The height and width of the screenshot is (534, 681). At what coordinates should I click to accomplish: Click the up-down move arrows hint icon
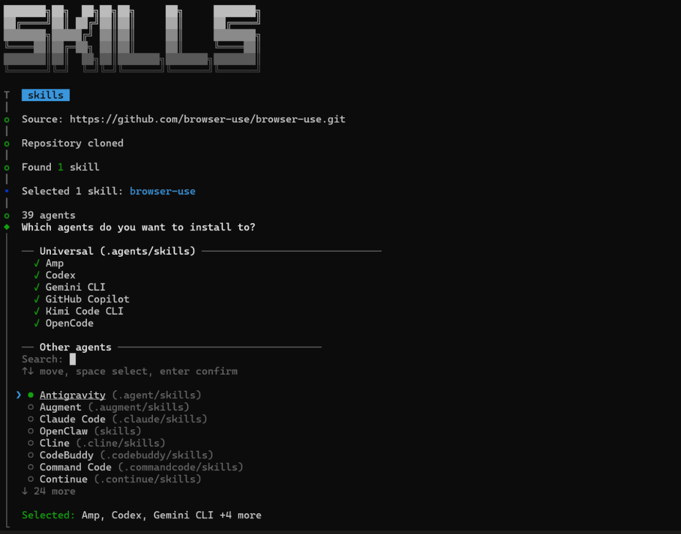[28, 371]
